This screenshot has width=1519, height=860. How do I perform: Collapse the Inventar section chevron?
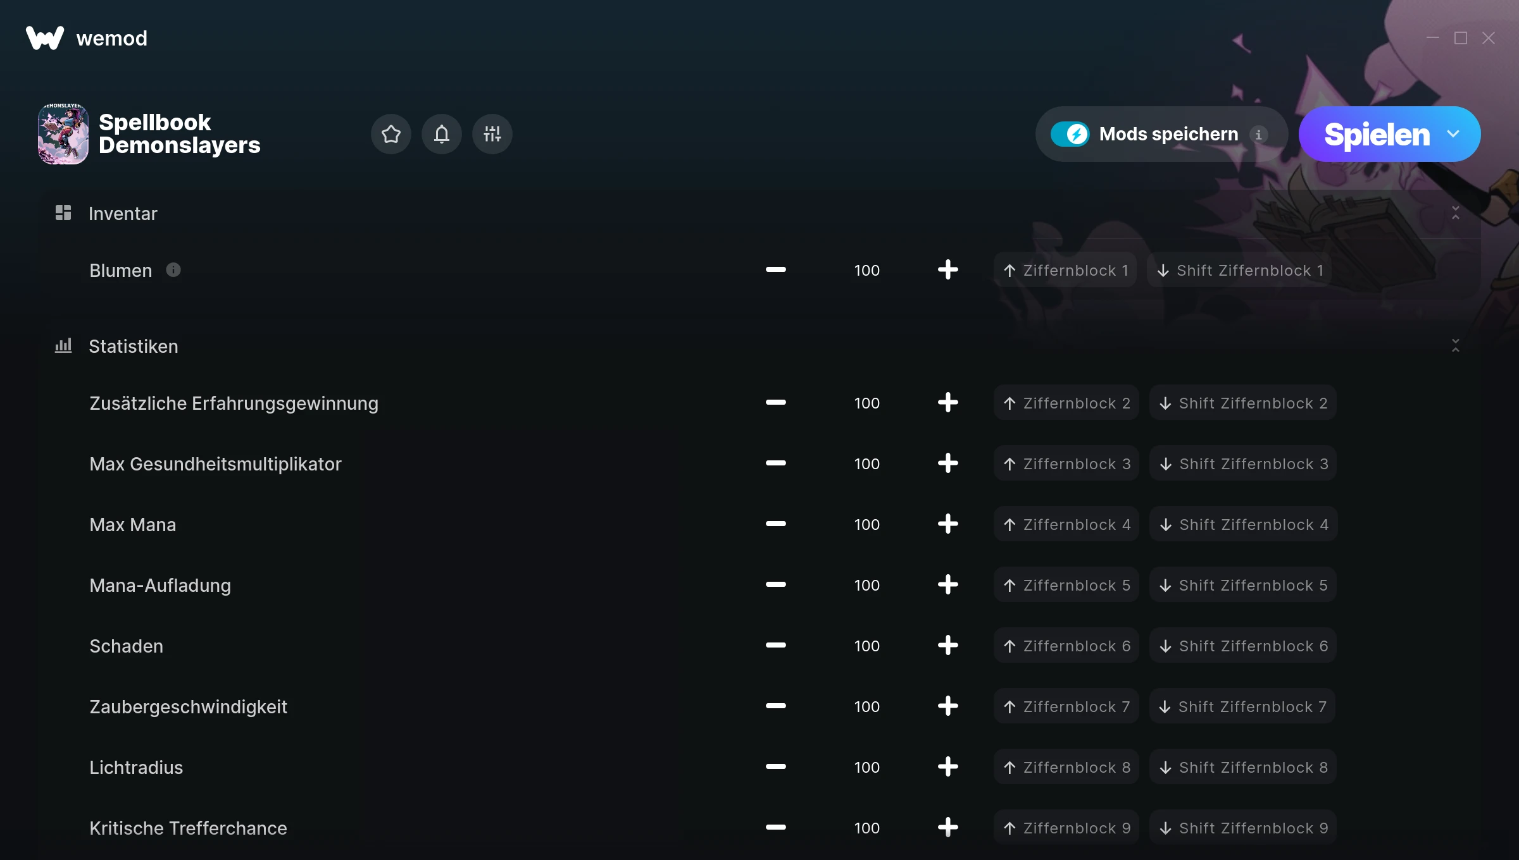coord(1455,213)
